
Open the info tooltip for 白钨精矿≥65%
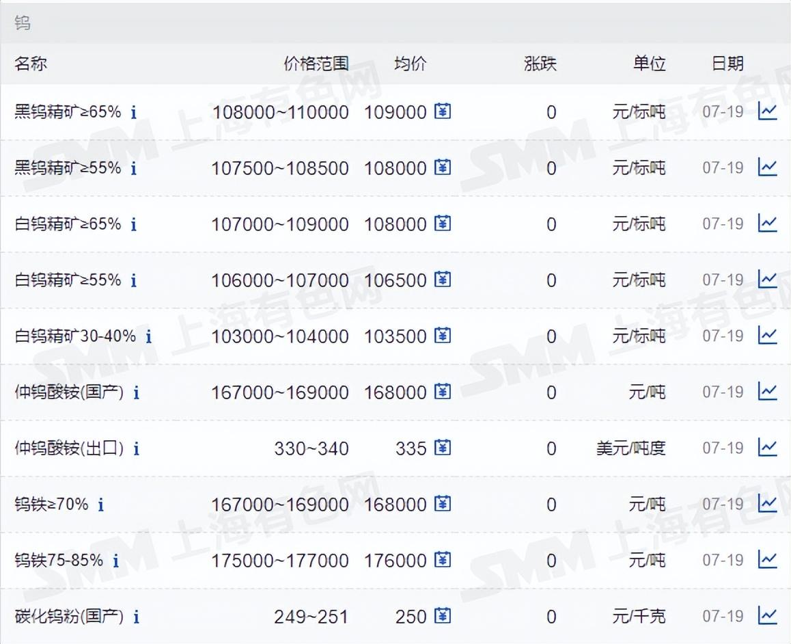[133, 223]
